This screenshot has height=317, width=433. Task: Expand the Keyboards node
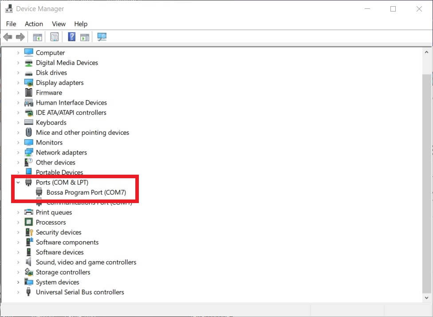pyautogui.click(x=18, y=122)
